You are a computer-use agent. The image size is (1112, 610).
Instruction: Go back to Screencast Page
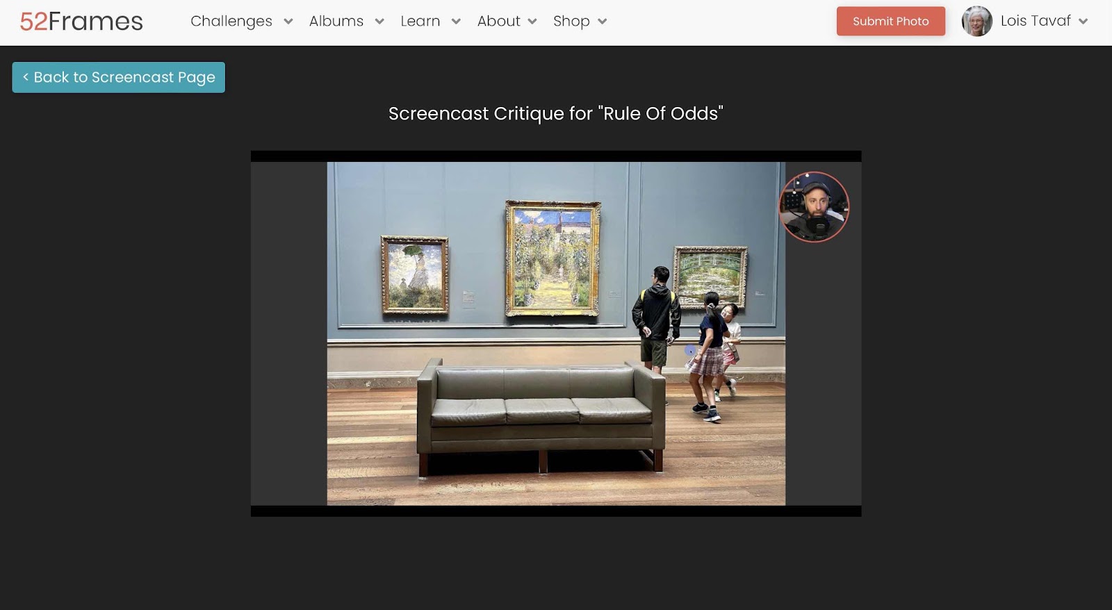[119, 77]
